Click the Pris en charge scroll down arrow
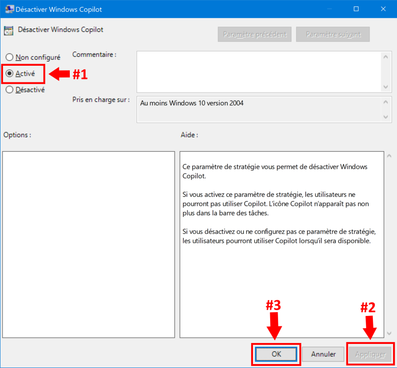397x368 pixels. (x=386, y=117)
